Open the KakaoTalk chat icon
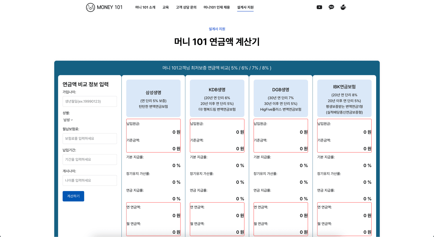 tap(331, 7)
